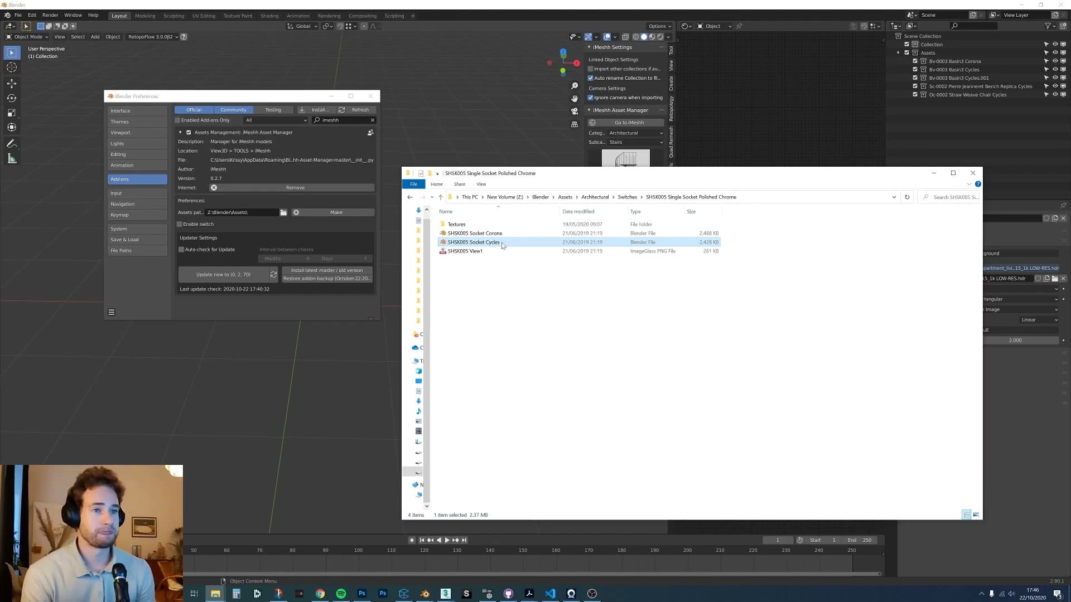Select the Transform tool in viewport toolbar
This screenshot has width=1071, height=602.
coord(12,128)
